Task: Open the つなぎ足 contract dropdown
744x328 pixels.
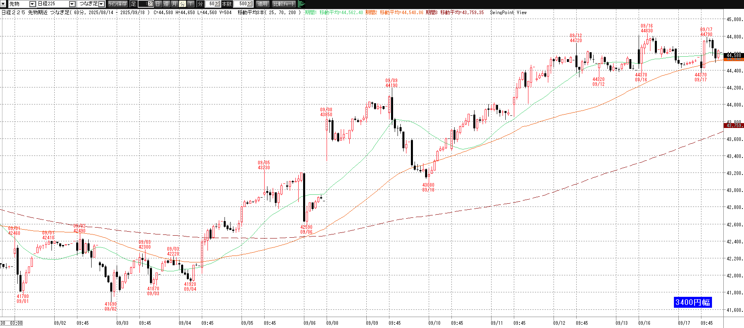Action: click(x=101, y=4)
